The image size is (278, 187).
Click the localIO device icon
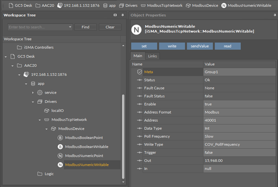46,110
